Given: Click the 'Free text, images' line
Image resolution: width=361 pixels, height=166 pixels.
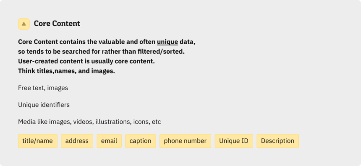Looking at the screenshot, I should click(43, 88).
